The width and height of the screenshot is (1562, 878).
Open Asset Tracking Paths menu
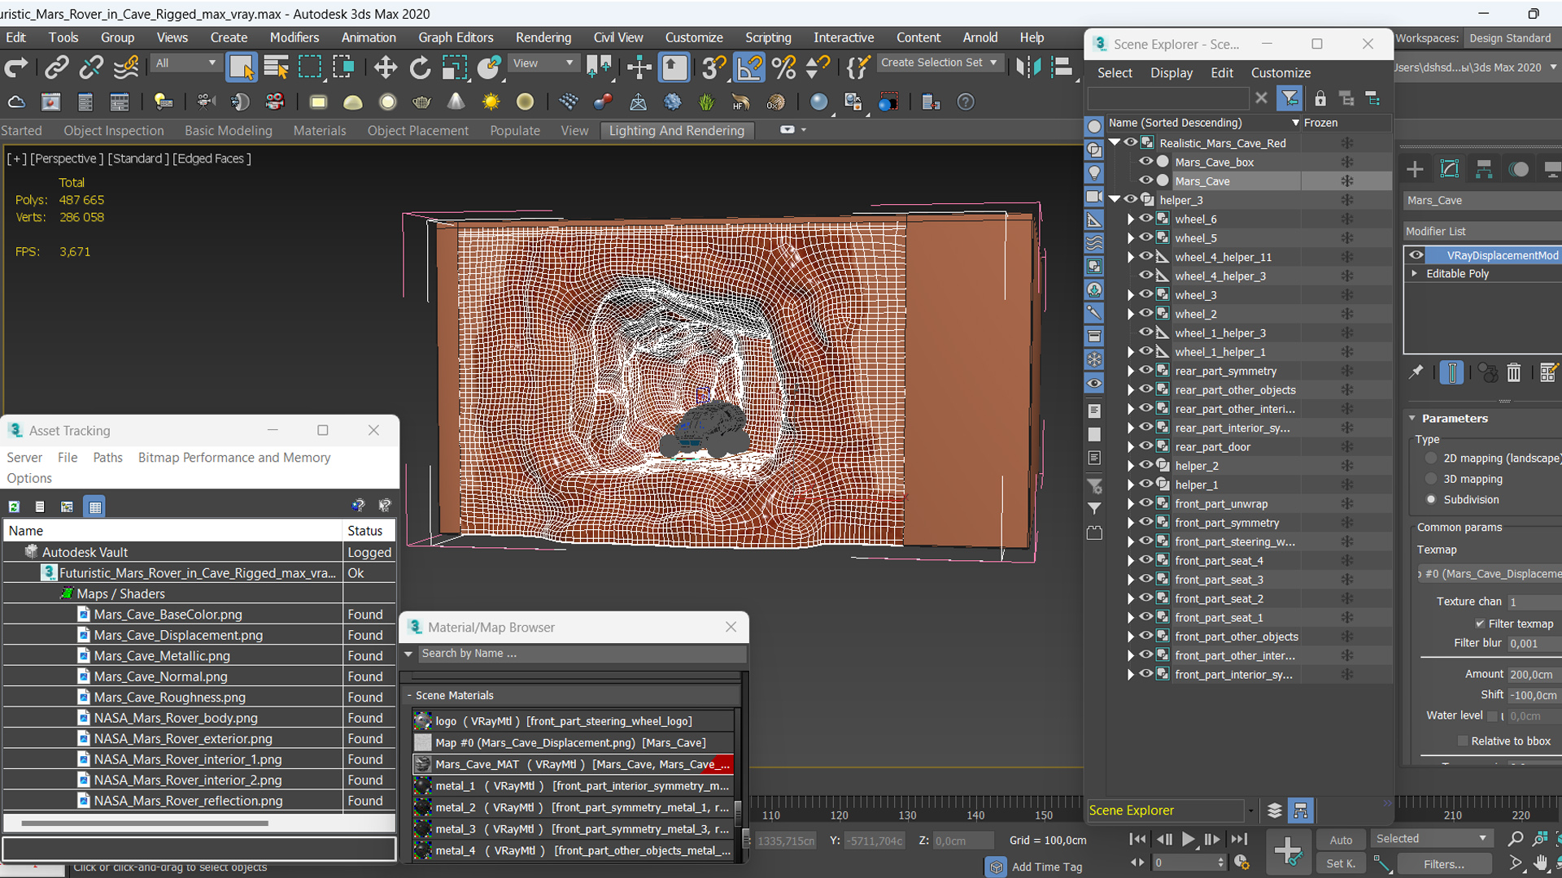tap(107, 458)
